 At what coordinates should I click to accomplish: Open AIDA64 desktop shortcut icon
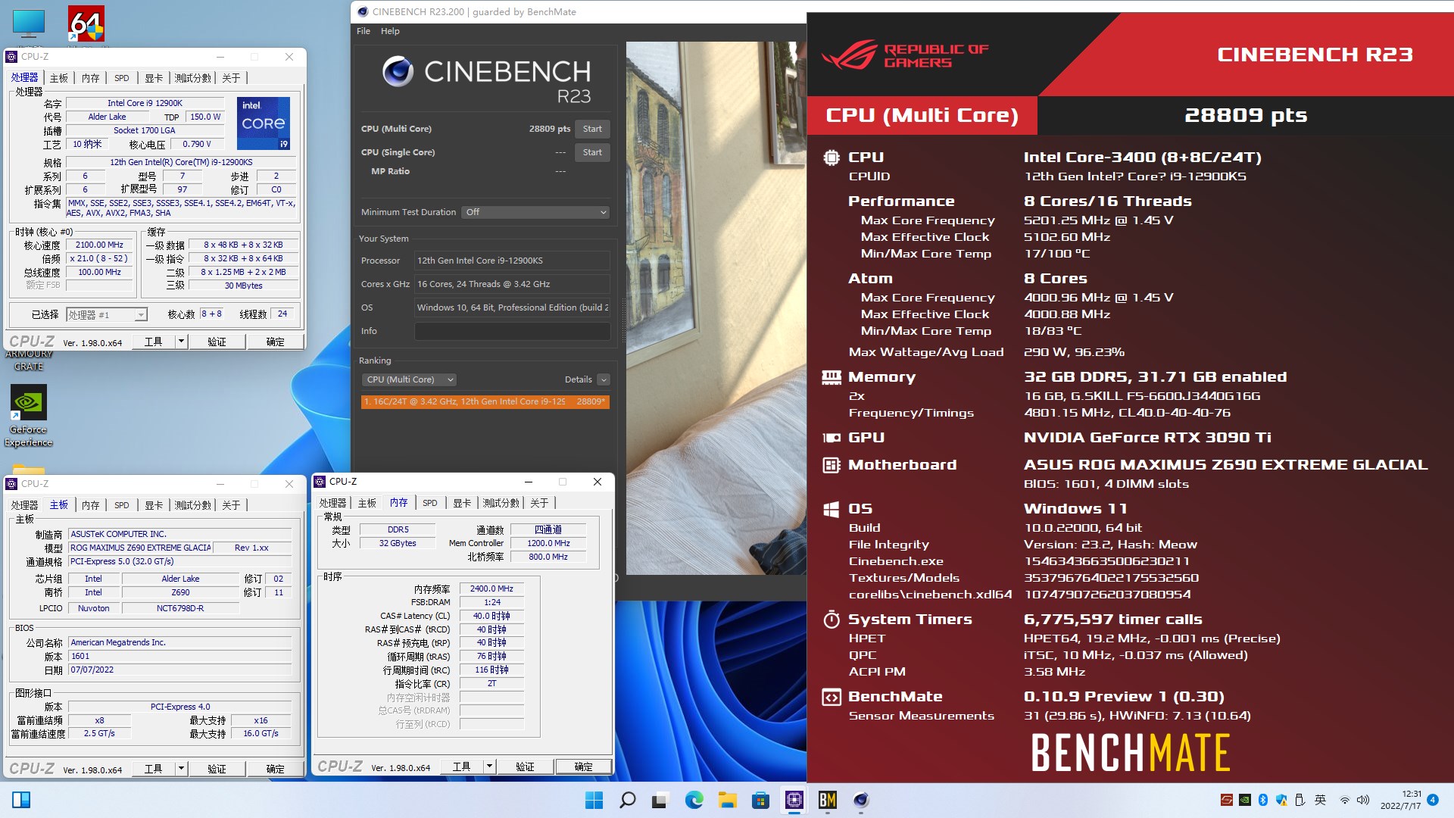click(86, 24)
